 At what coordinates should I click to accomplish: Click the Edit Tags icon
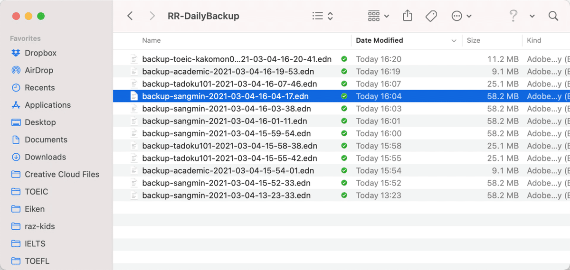pos(431,16)
